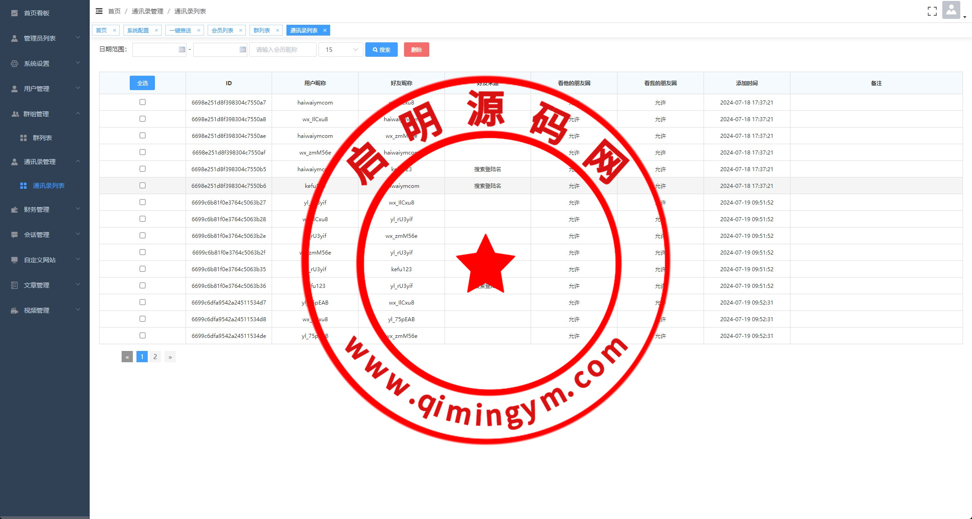Switch to the 群列表 tab

click(x=262, y=31)
